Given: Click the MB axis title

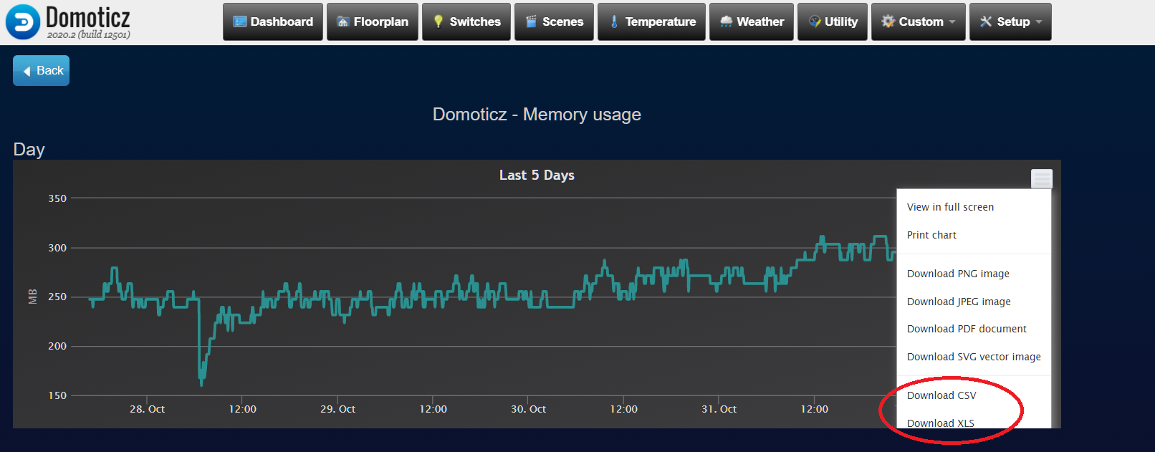Looking at the screenshot, I should [x=32, y=297].
